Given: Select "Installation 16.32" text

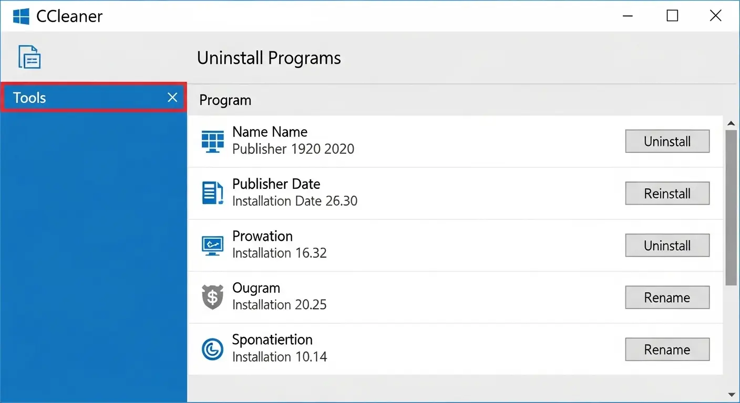Looking at the screenshot, I should tap(280, 253).
